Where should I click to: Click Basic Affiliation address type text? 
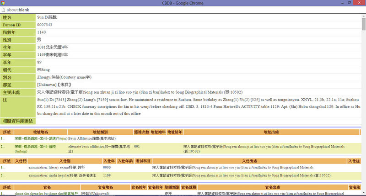click(x=92, y=138)
